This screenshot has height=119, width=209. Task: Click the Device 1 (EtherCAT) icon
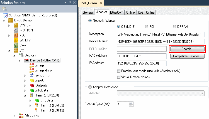(27, 60)
